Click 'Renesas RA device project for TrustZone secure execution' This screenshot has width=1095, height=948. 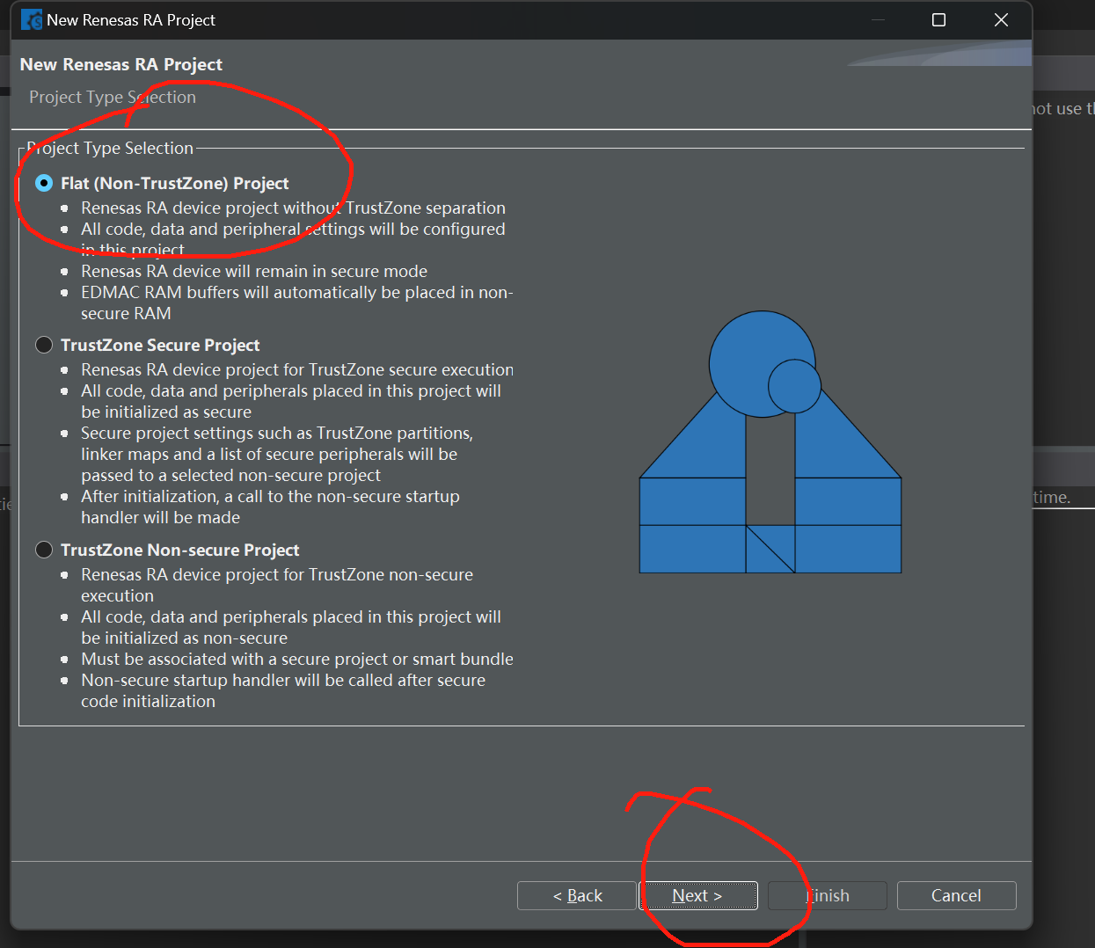pos(297,369)
